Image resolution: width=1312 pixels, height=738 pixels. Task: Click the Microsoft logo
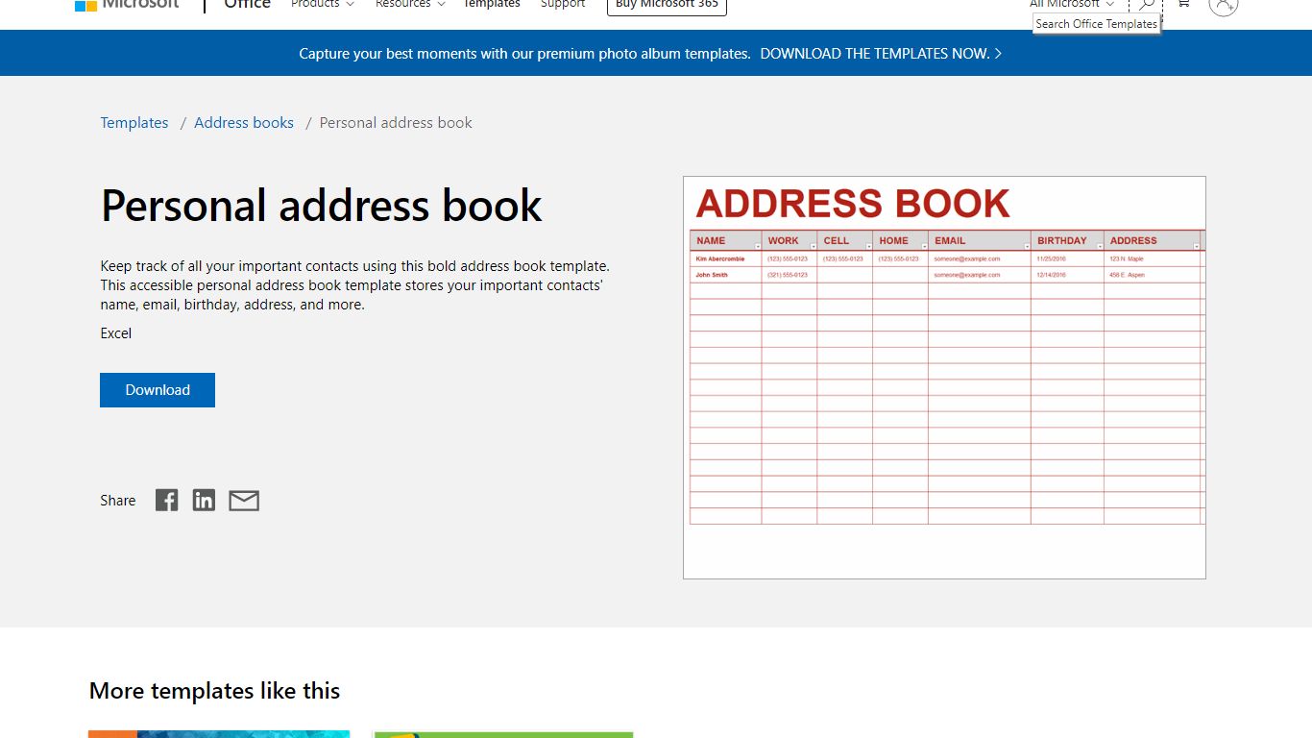tap(127, 4)
